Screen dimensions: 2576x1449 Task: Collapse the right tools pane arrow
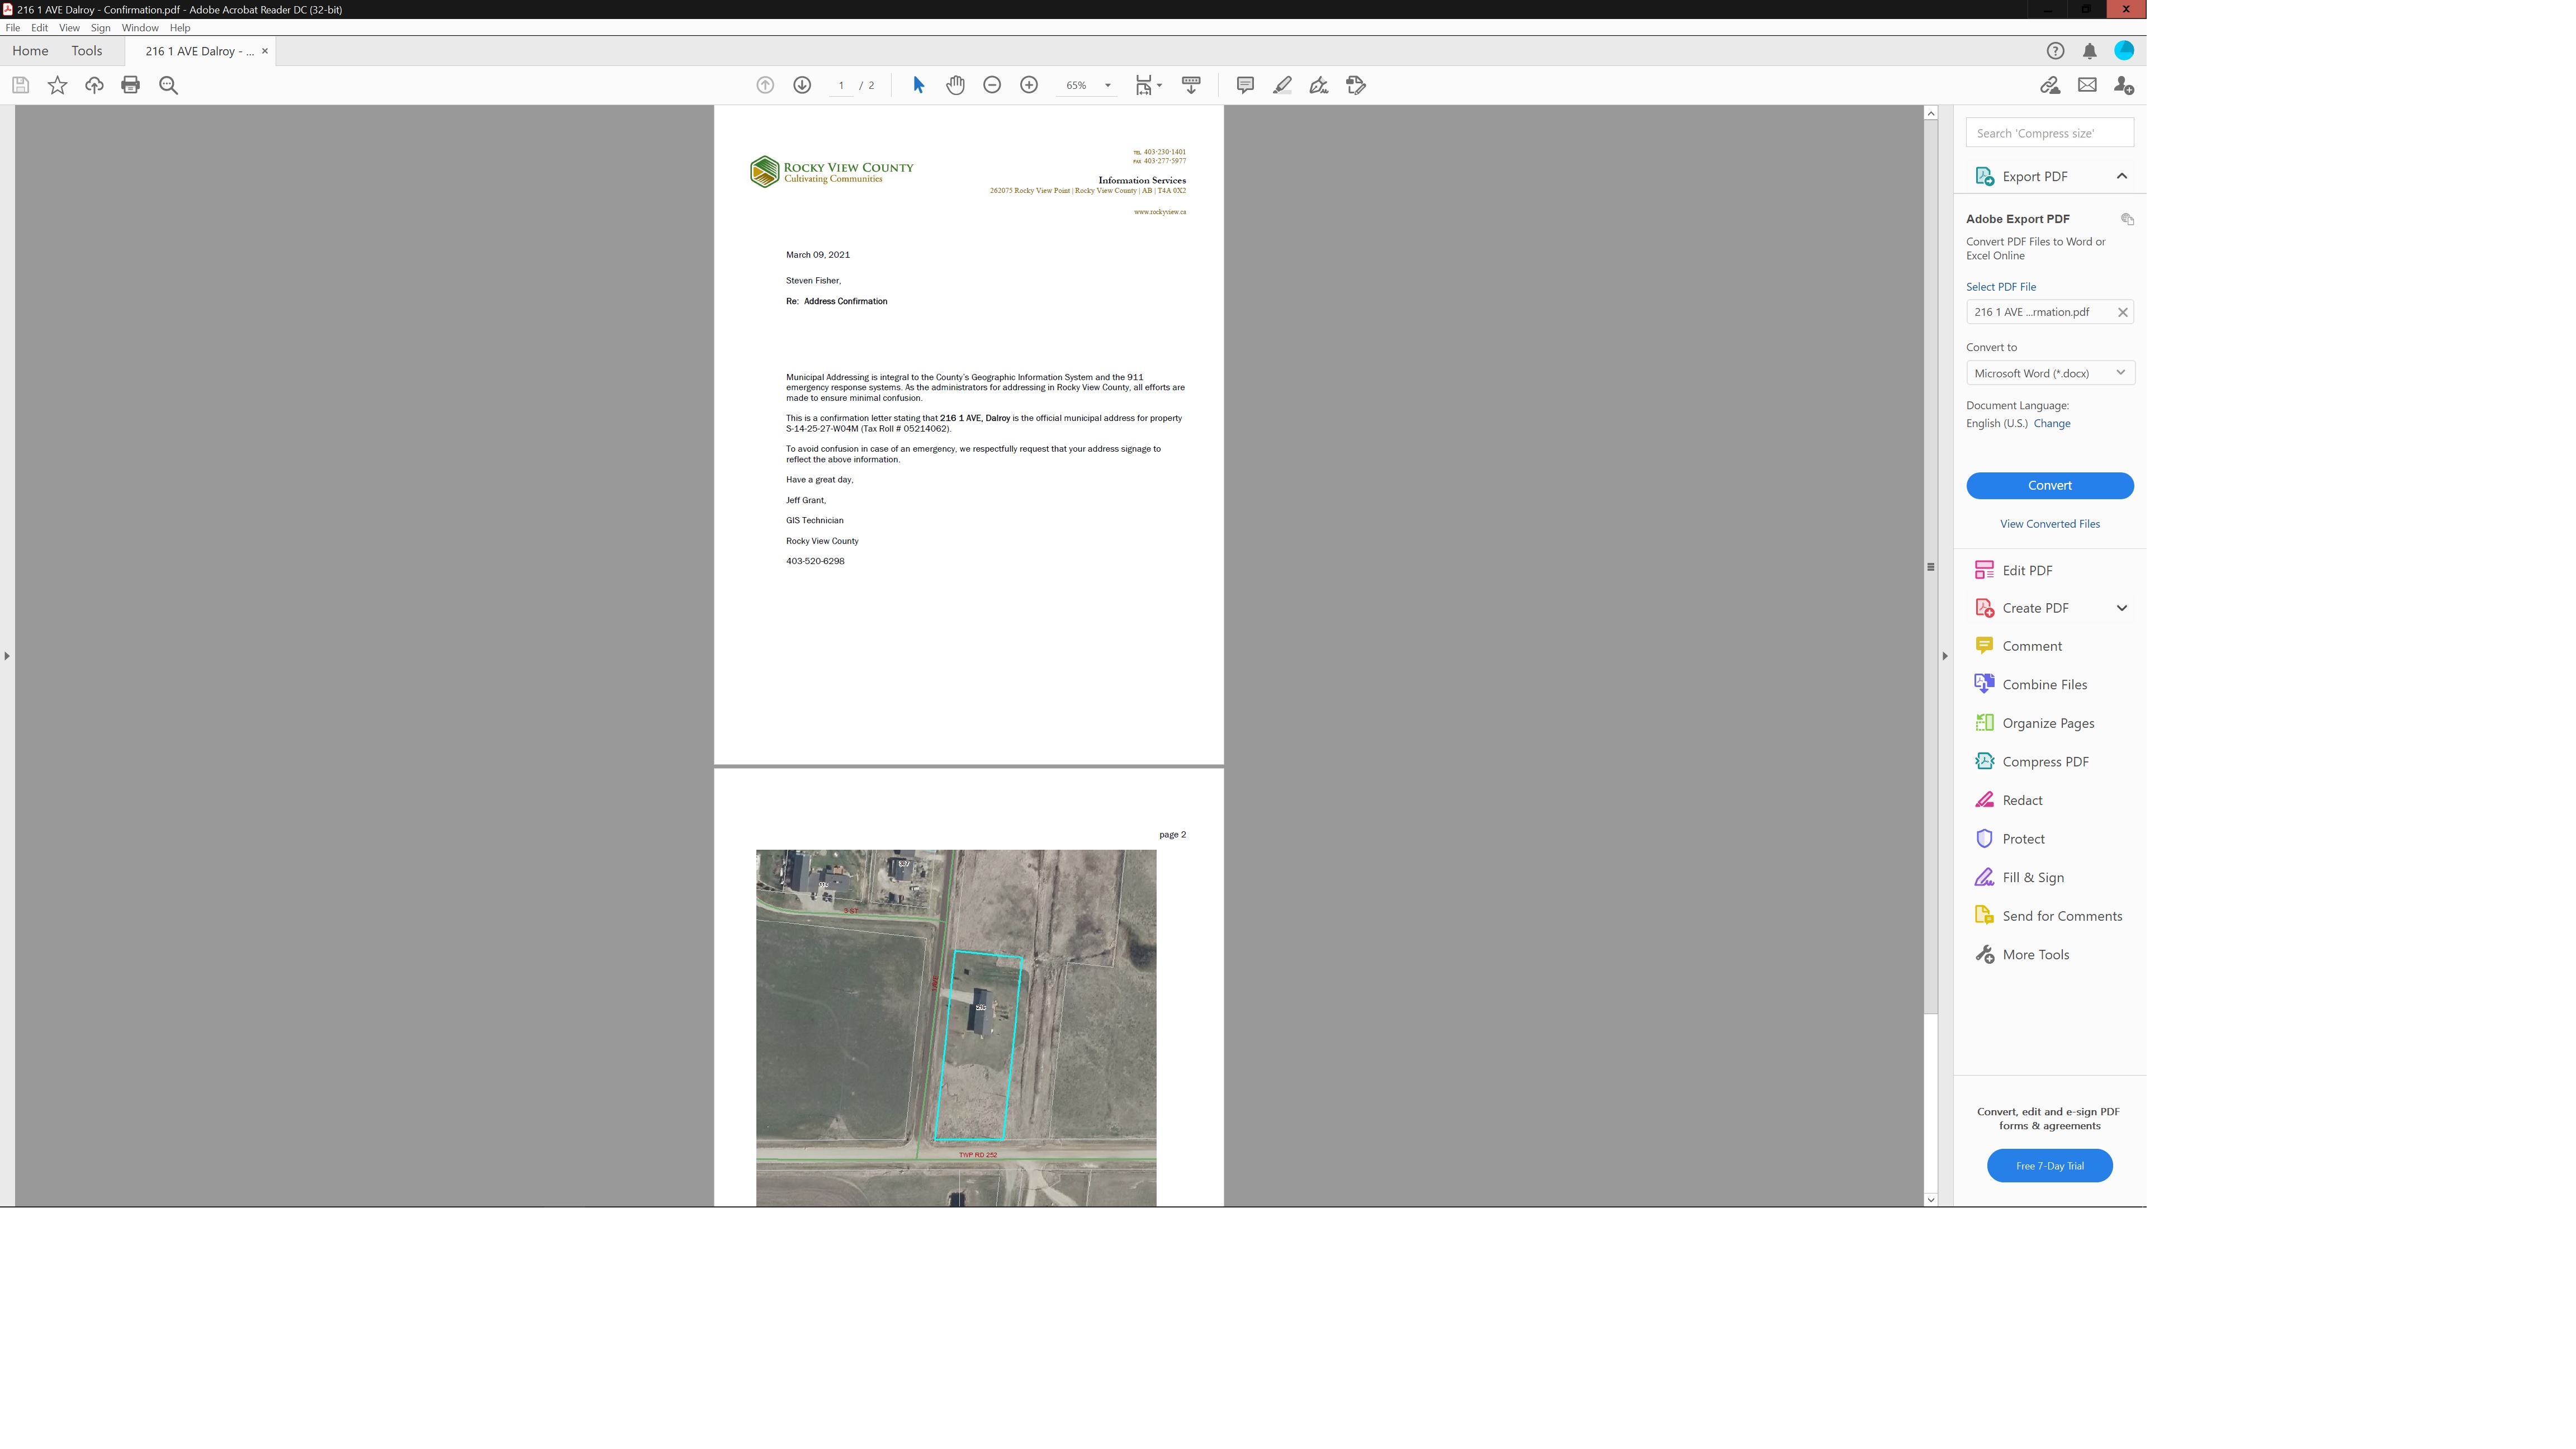tap(1944, 656)
